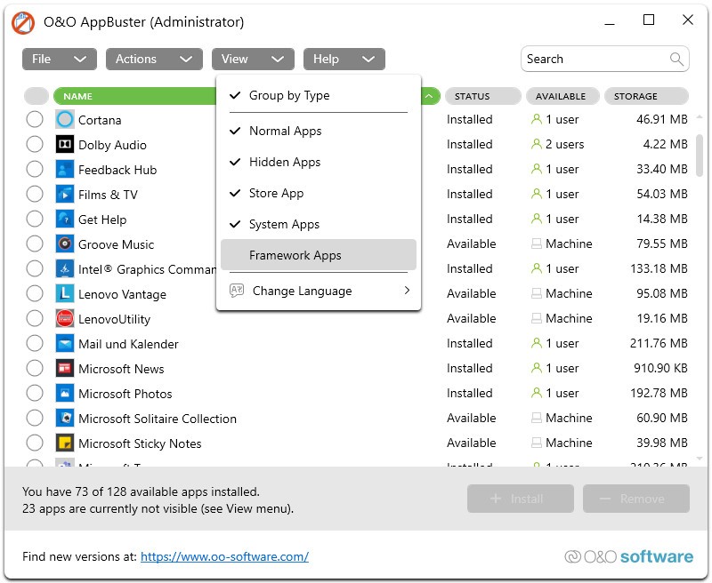Click the Remove button
Screen dimensions: 712x583
pyautogui.click(x=636, y=499)
